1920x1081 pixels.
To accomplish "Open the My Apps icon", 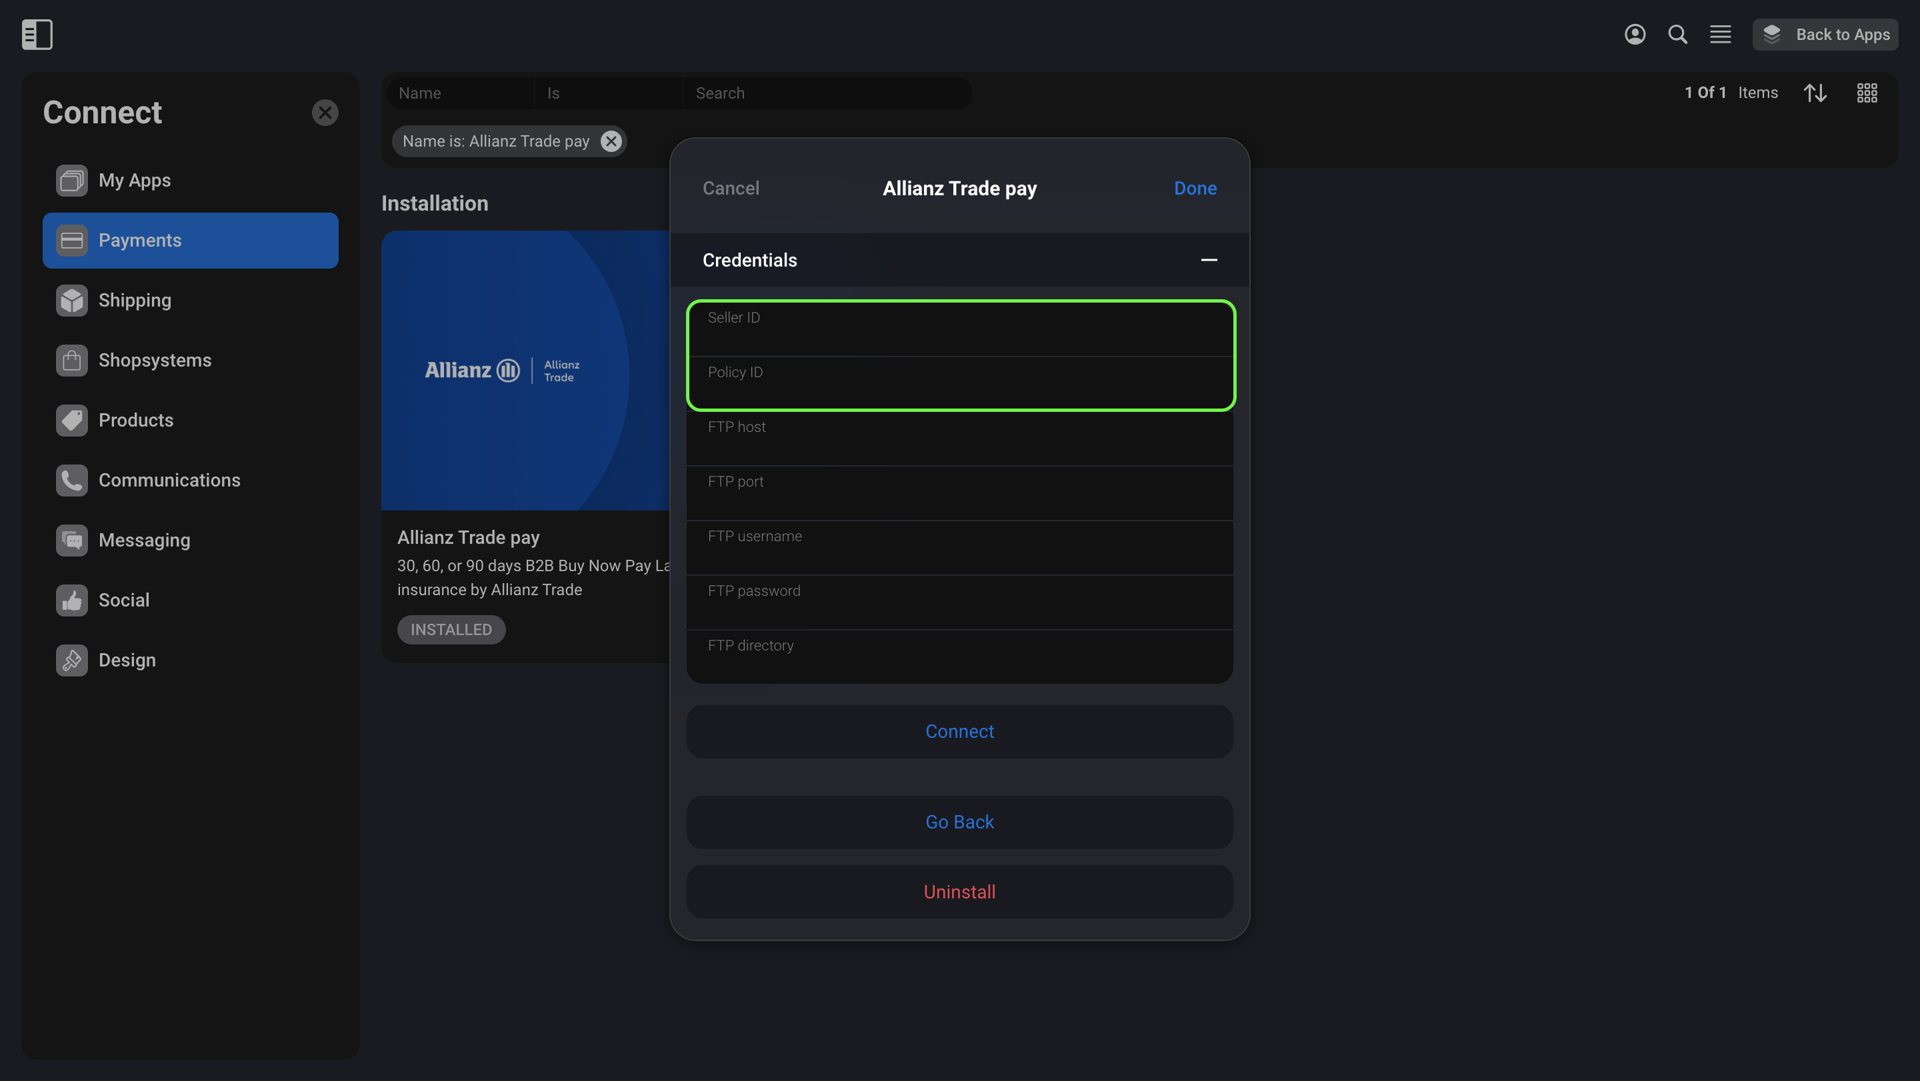I will pos(71,181).
